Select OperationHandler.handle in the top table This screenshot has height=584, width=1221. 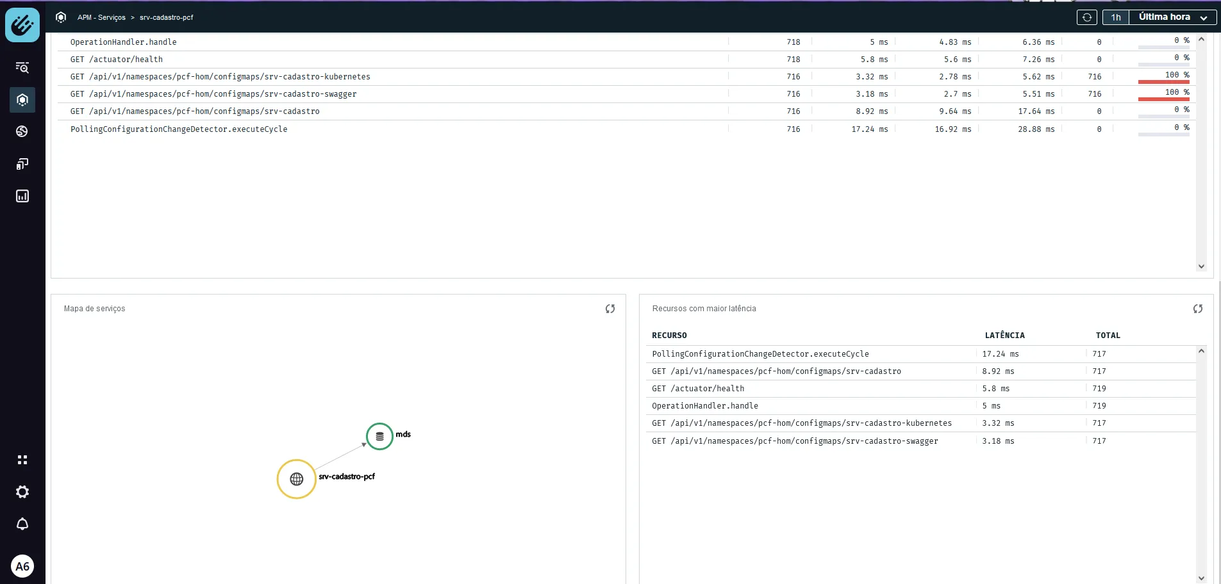tap(124, 42)
